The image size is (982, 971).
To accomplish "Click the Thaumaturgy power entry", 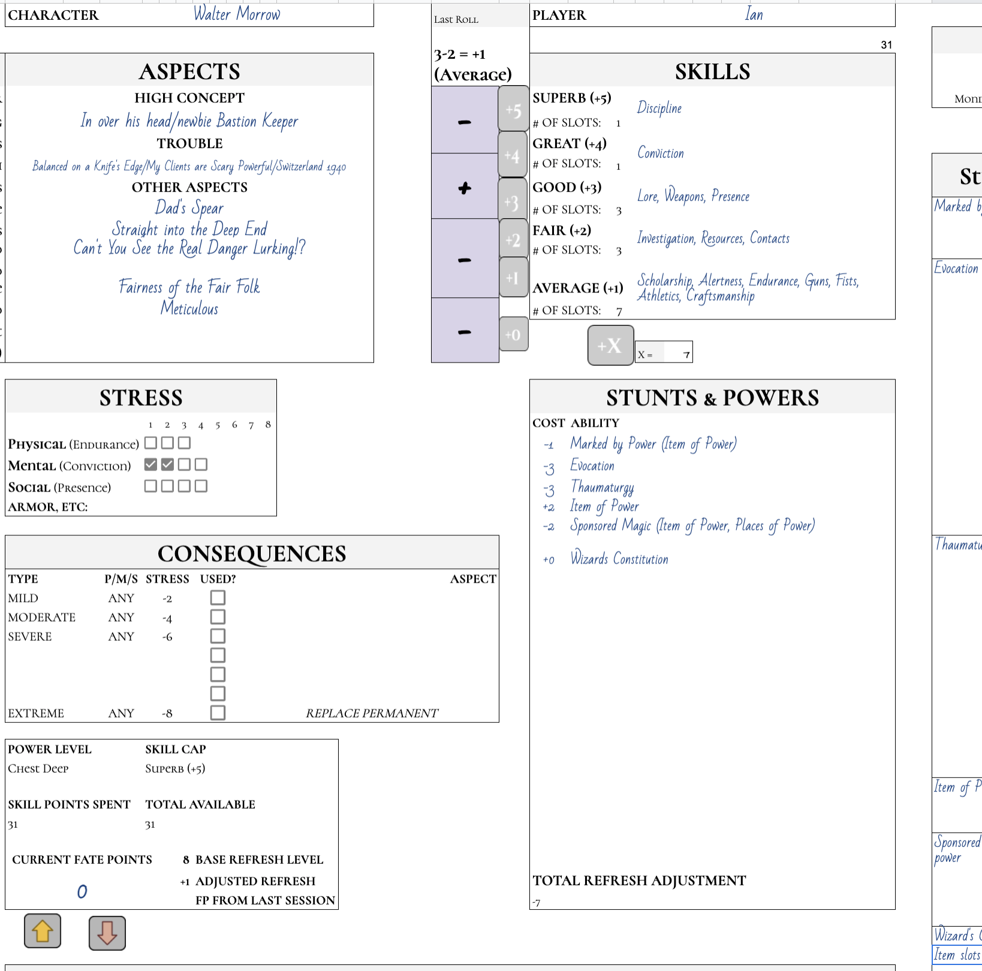I will (x=602, y=487).
